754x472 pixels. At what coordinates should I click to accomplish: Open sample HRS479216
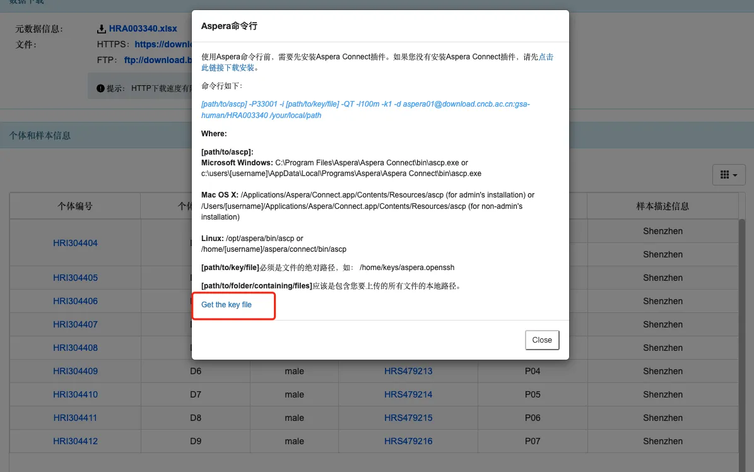point(408,440)
